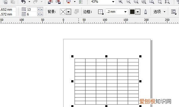Open the border selection grid icon
Image resolution: width=179 pixels, height=107 pixels.
click(101, 12)
